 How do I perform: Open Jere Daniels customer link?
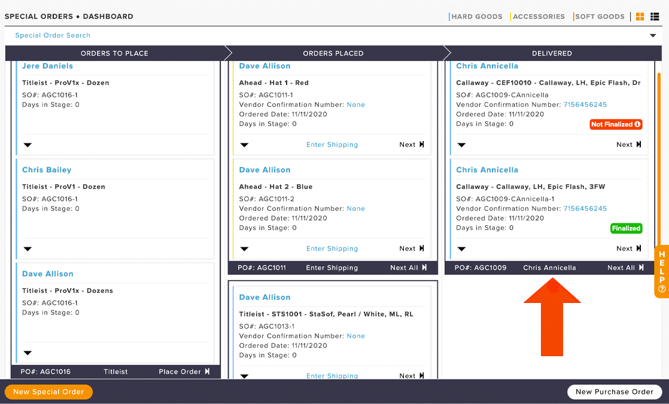(47, 66)
